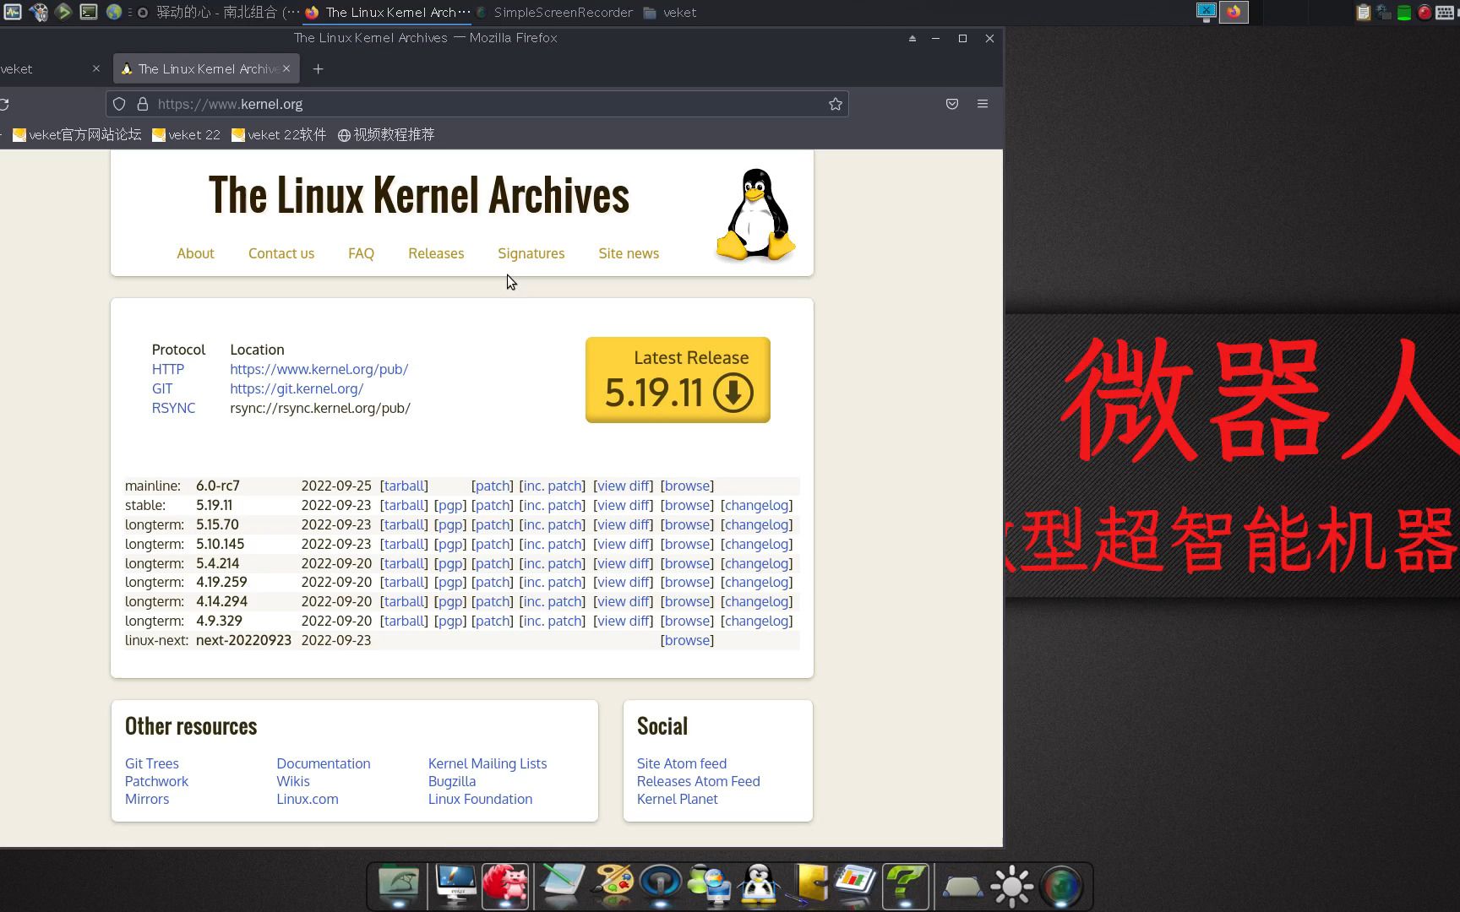Click the Firefox icon in the top-right pager
Image resolution: width=1460 pixels, height=912 pixels.
click(1234, 12)
